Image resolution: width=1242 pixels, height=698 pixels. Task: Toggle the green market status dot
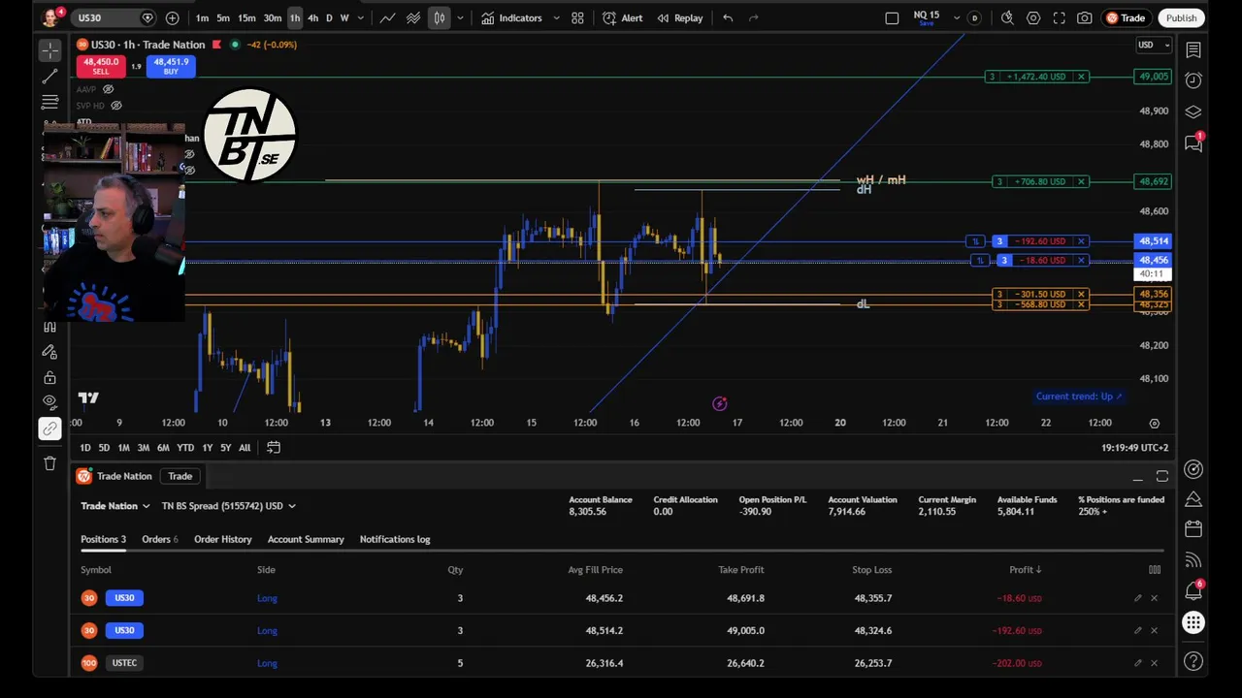235,45
